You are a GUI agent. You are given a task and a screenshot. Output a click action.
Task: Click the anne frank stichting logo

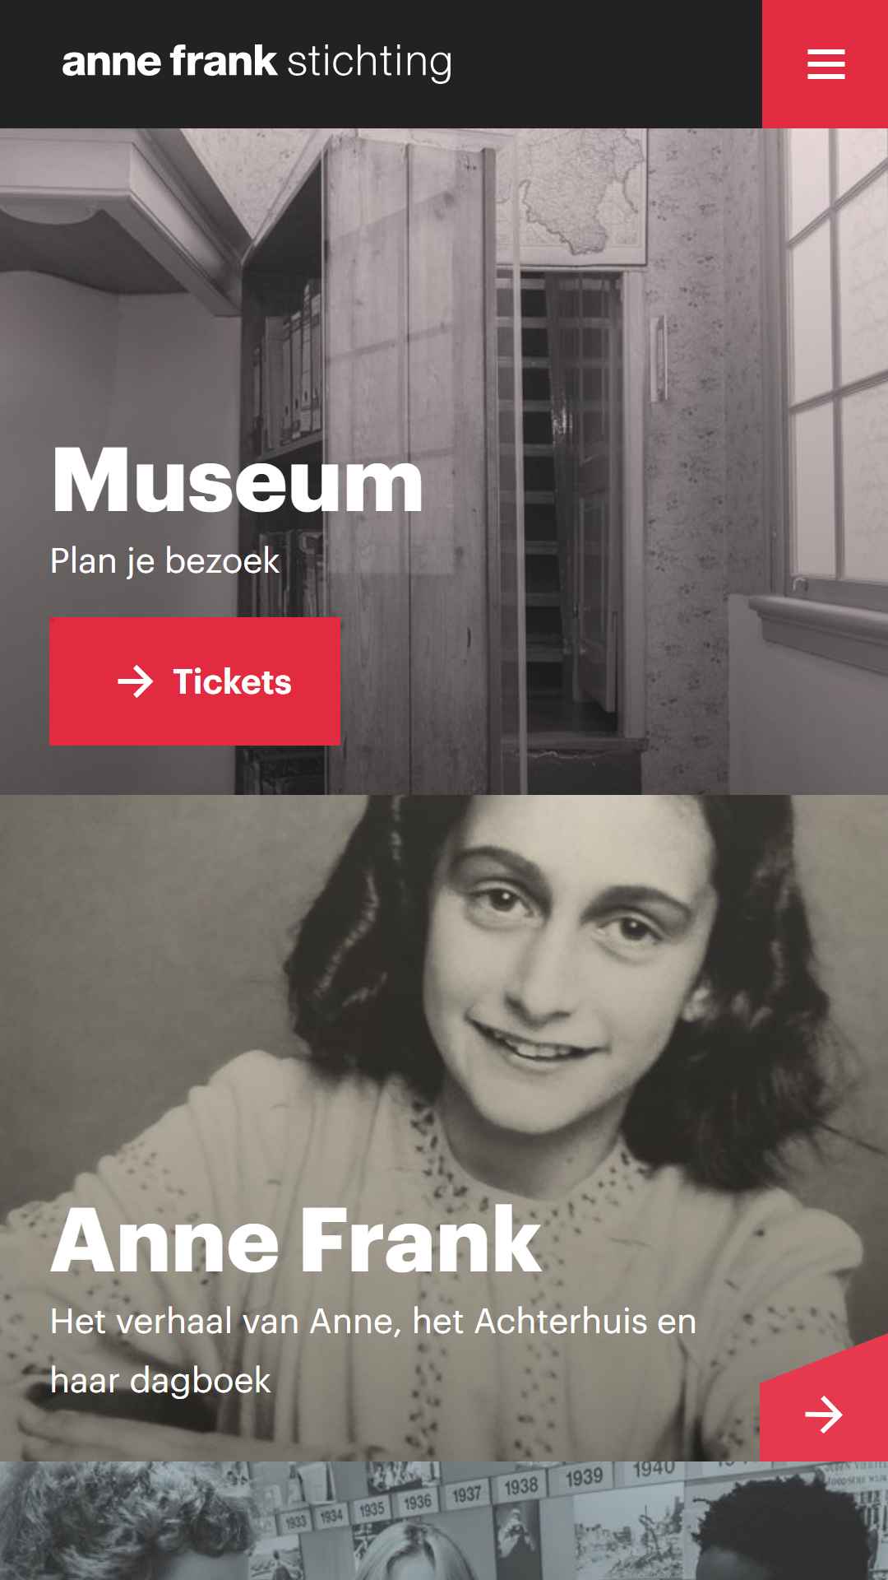coord(257,63)
